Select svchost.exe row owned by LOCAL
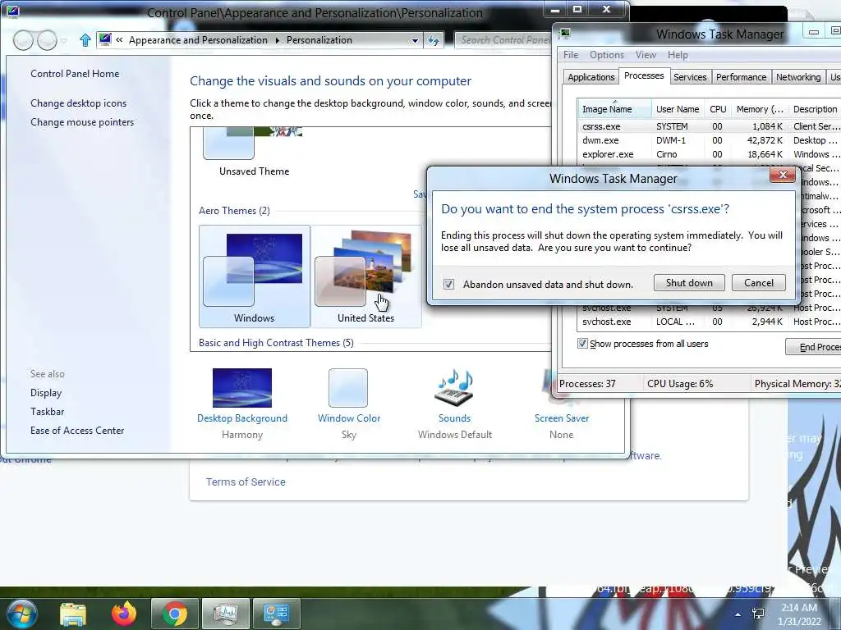Screen dimensions: 841x630 [x=709, y=322]
